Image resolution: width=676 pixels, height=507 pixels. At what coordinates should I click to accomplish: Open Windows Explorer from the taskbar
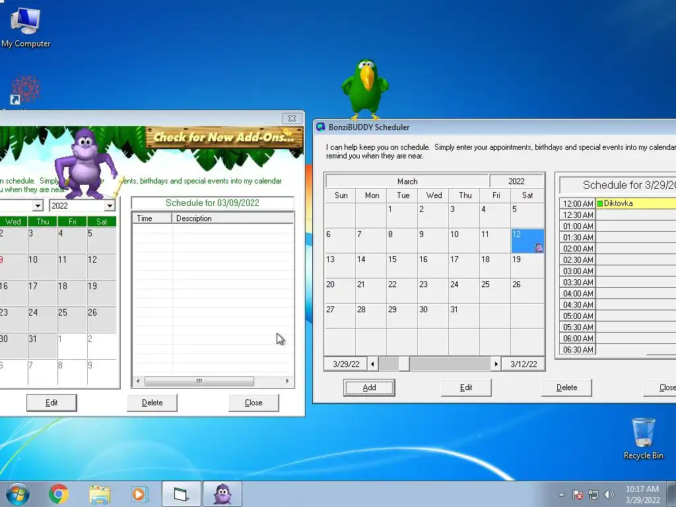pyautogui.click(x=100, y=494)
